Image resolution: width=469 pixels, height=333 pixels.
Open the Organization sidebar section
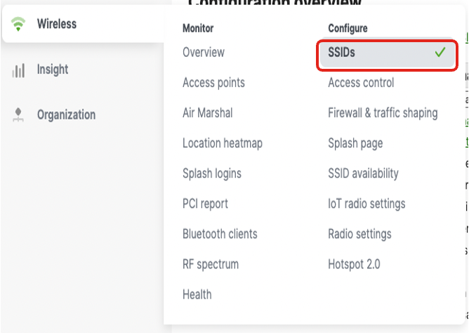pos(66,115)
